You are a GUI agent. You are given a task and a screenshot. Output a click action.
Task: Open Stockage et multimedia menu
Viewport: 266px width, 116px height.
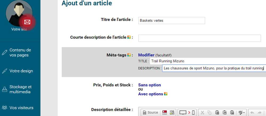coord(20,89)
